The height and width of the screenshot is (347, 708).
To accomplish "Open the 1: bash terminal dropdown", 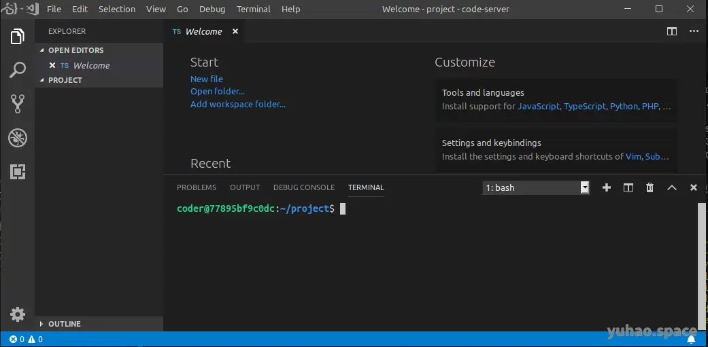I will (x=536, y=187).
